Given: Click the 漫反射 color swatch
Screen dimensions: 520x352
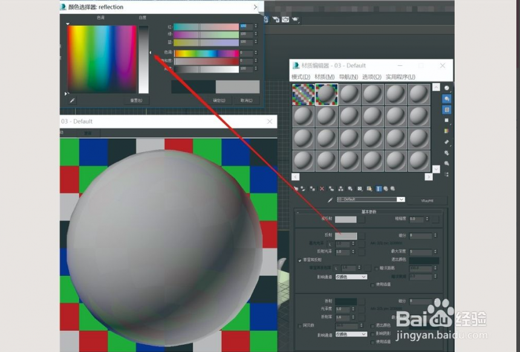Looking at the screenshot, I should (346, 219).
